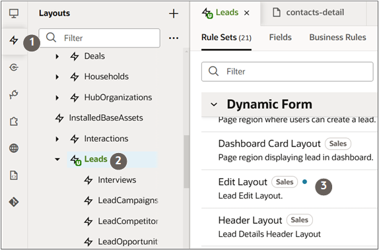
Task: Open the Git diamond icon in sidebar
Action: coord(14,202)
